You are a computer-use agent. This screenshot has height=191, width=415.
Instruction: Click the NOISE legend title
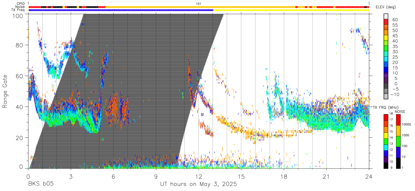pyautogui.click(x=400, y=111)
